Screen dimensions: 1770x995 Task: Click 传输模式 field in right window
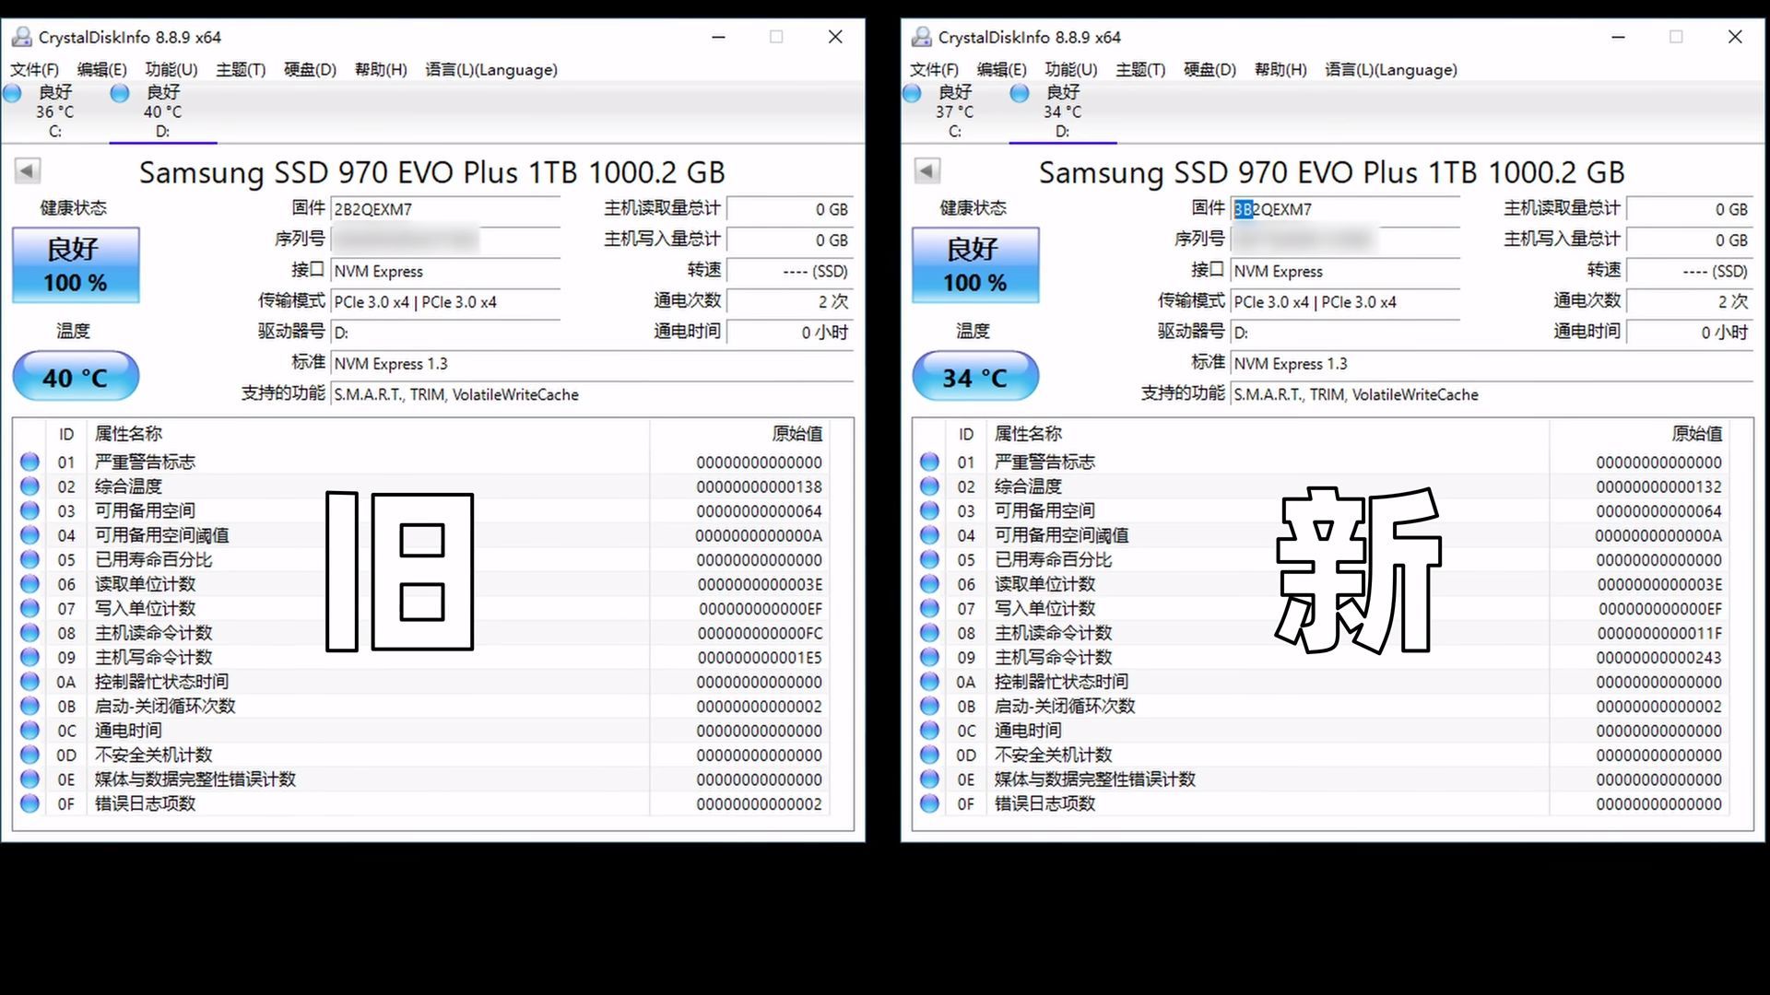(1345, 302)
